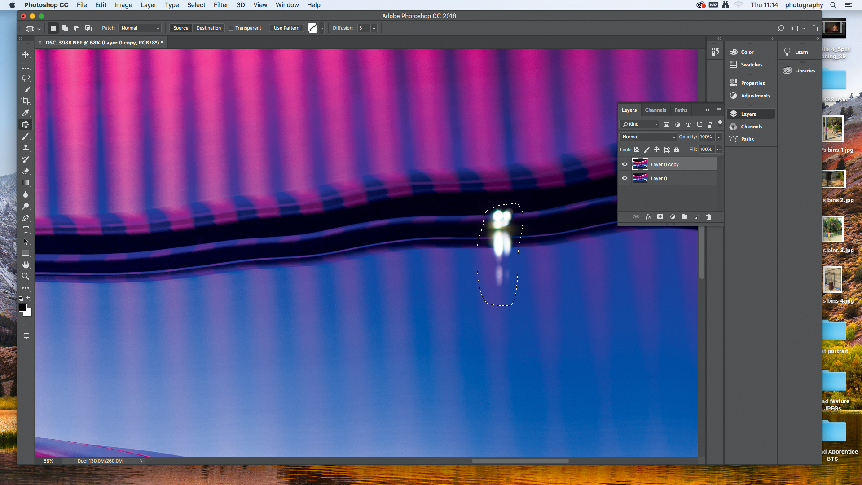Enable the Transparent checkbox
Viewport: 862px width, 485px height.
point(231,28)
